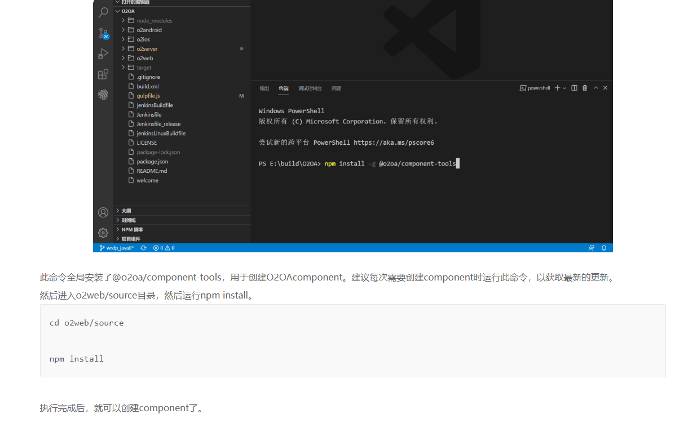Open the launch profile dropdown next to plus
Viewport: 697px width, 441px height.
564,88
